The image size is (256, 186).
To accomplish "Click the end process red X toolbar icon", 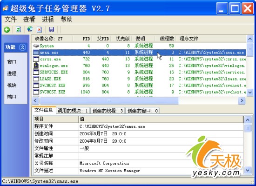I will point(40,30).
